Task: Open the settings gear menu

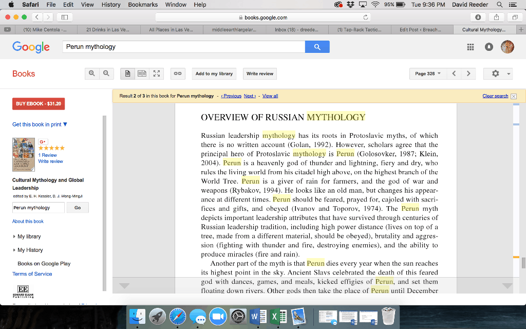Action: click(498, 74)
